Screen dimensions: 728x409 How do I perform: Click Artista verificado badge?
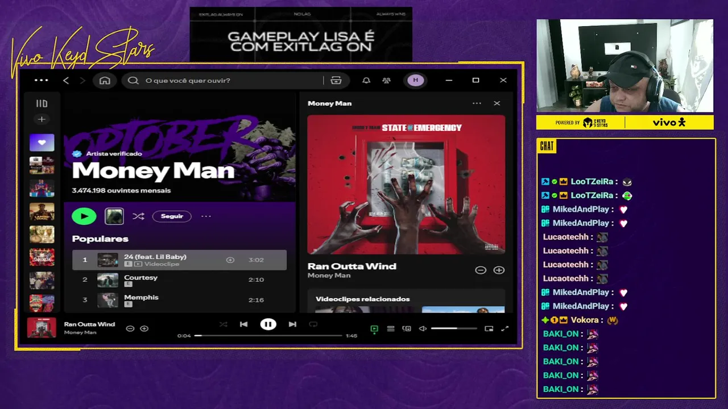[107, 153]
